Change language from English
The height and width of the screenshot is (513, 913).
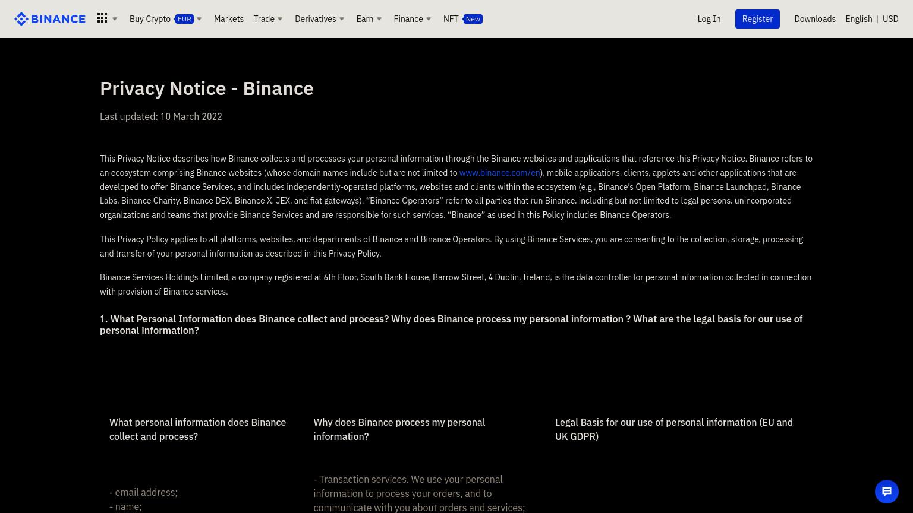[859, 19]
